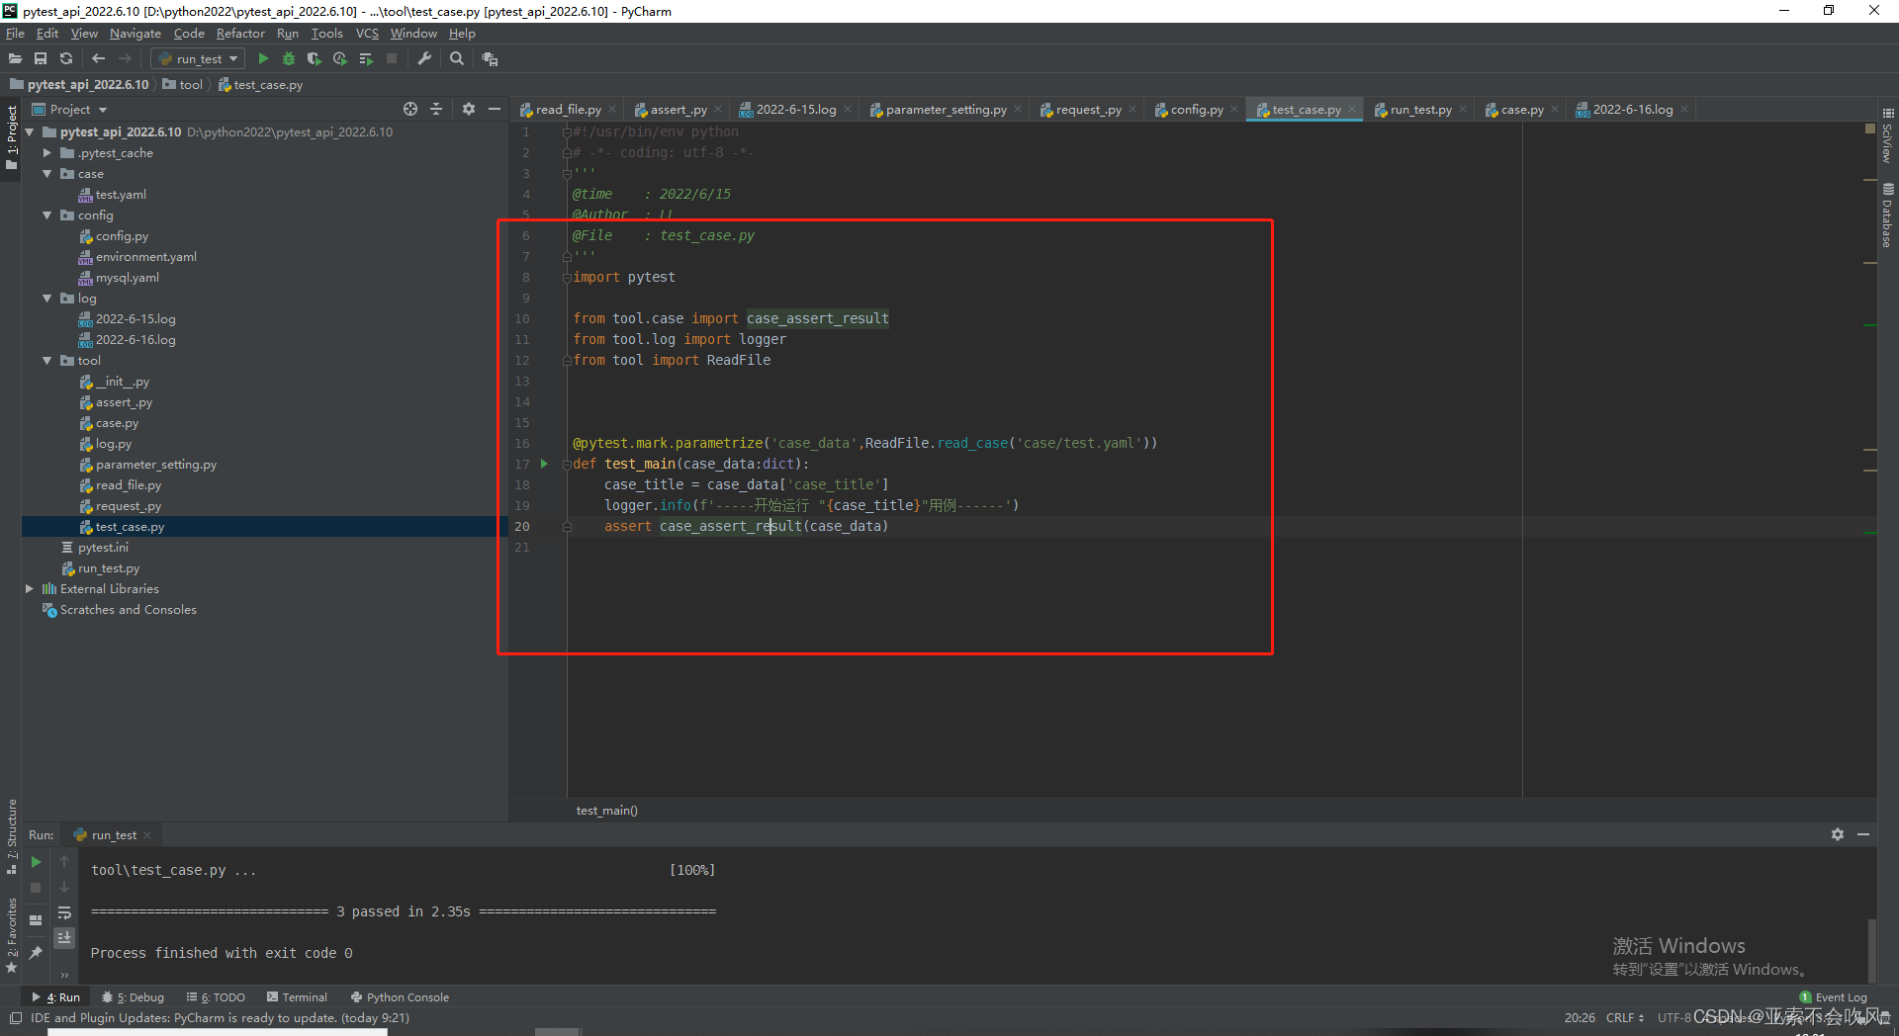Select test.yaml in project tree
The image size is (1899, 1036).
tap(121, 195)
